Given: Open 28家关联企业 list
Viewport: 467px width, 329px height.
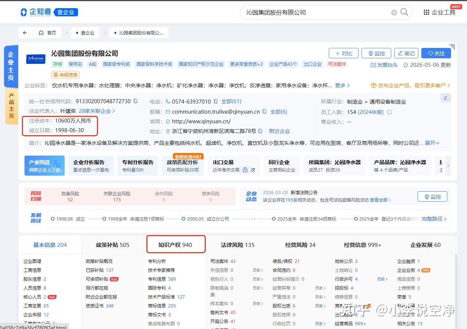Looking at the screenshot, I should [x=97, y=111].
